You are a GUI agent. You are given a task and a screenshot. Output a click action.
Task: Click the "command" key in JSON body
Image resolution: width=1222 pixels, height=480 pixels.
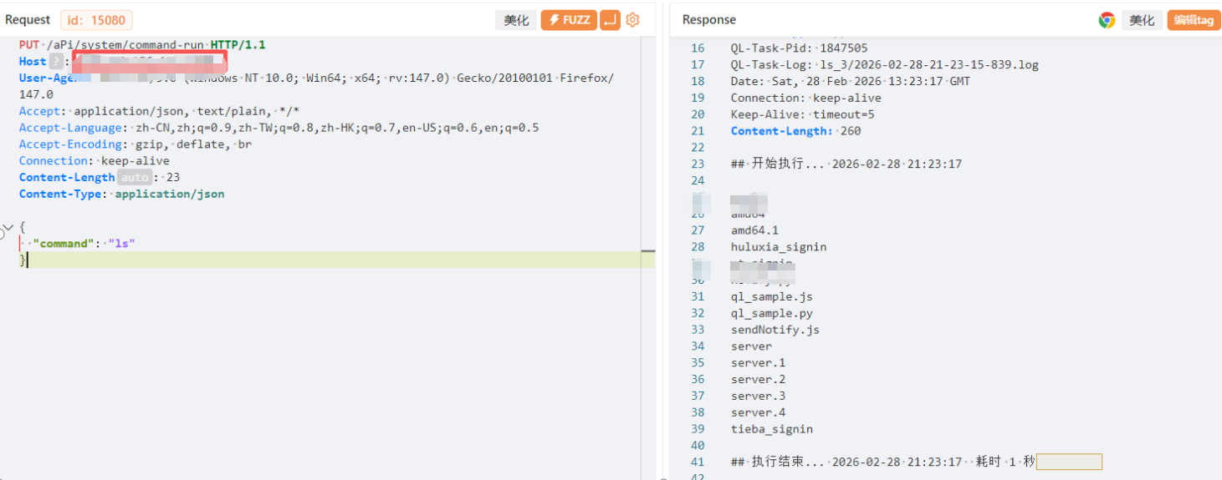pyautogui.click(x=64, y=244)
